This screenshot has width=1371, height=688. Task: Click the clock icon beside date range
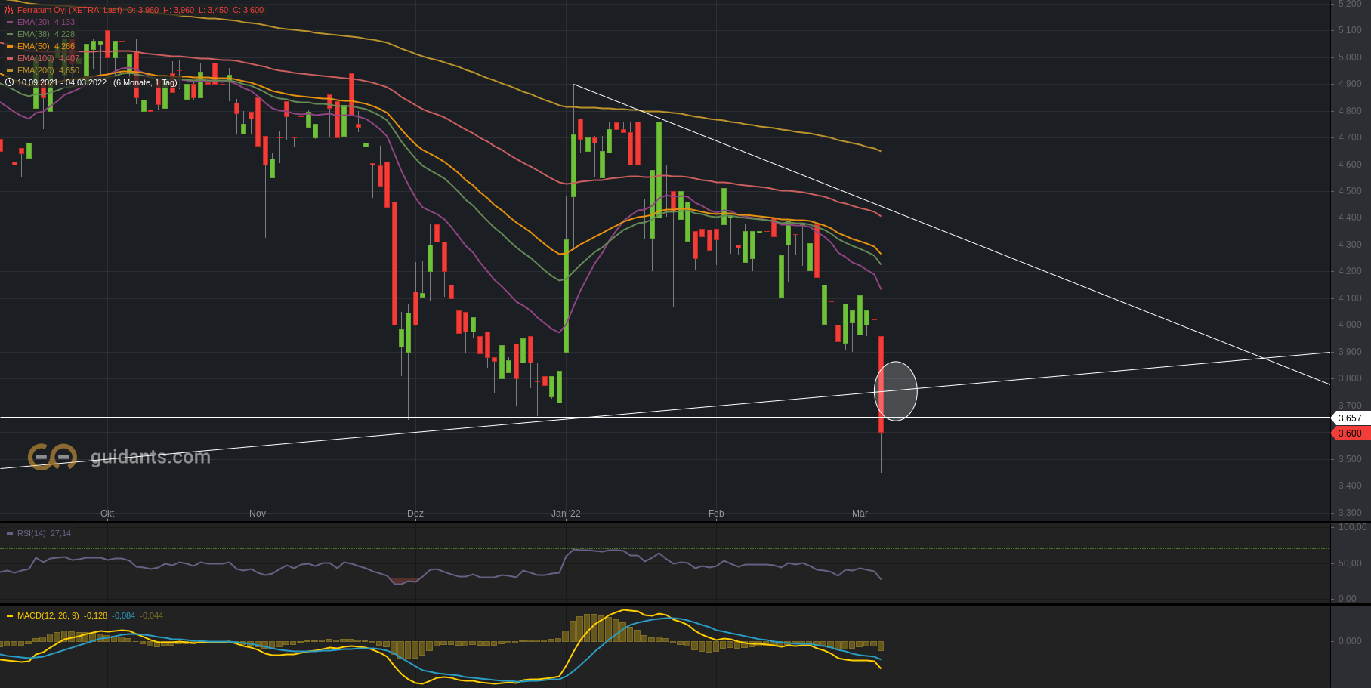(x=9, y=82)
